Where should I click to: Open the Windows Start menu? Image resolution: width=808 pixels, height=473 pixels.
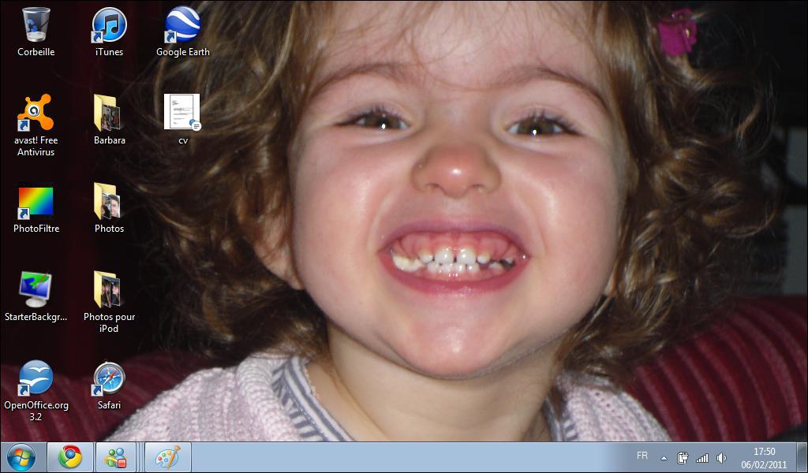coord(21,457)
